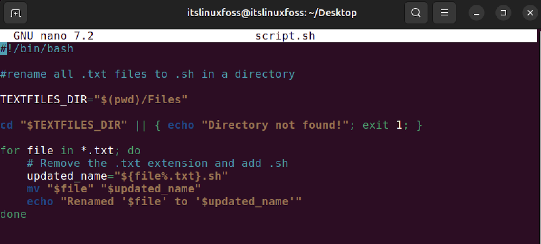Screen dimensions: 541x244
Task: Minimize the terminal window
Action: pos(476,13)
